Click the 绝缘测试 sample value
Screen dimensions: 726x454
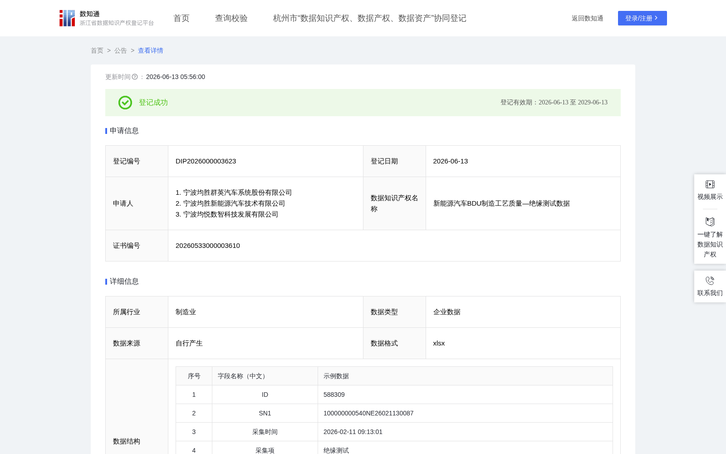tap(336, 450)
